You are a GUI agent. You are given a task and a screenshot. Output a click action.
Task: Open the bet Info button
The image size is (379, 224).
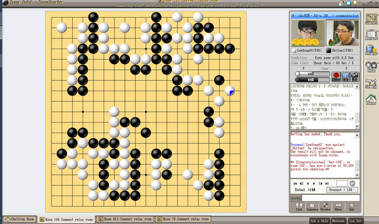(346, 77)
